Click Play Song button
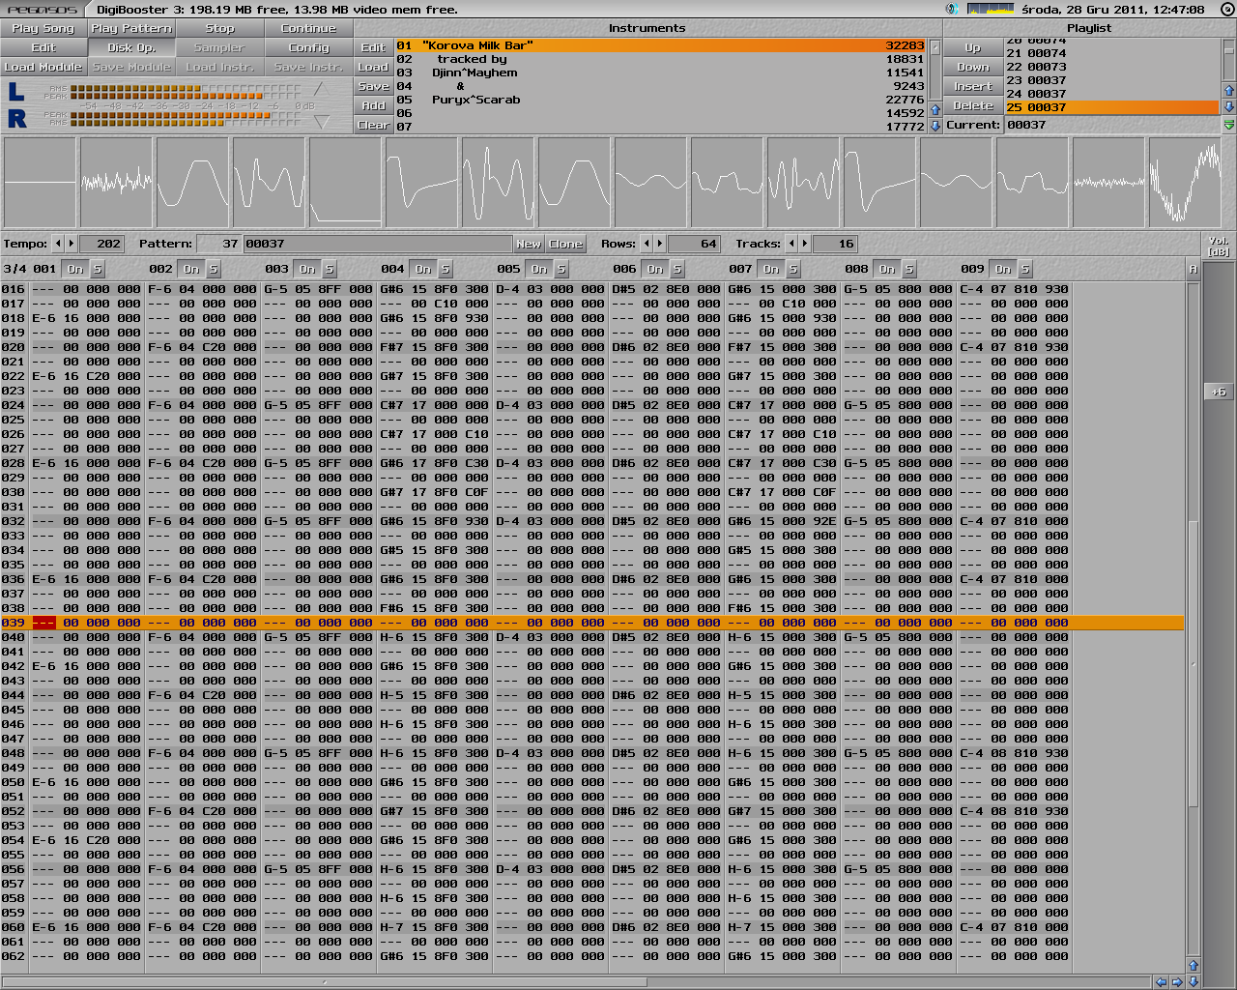 click(x=43, y=28)
